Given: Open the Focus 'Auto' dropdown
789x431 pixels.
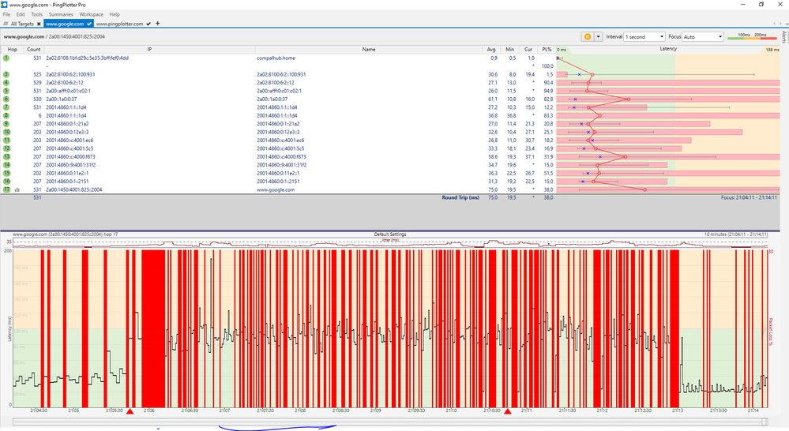Looking at the screenshot, I should point(703,36).
